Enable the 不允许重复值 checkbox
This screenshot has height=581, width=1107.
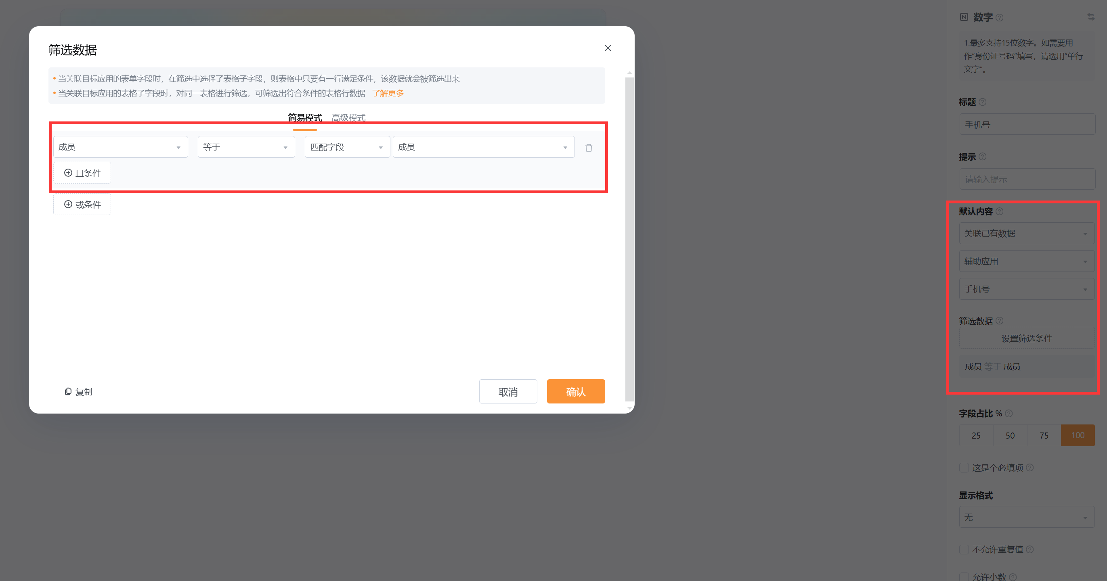tap(964, 550)
